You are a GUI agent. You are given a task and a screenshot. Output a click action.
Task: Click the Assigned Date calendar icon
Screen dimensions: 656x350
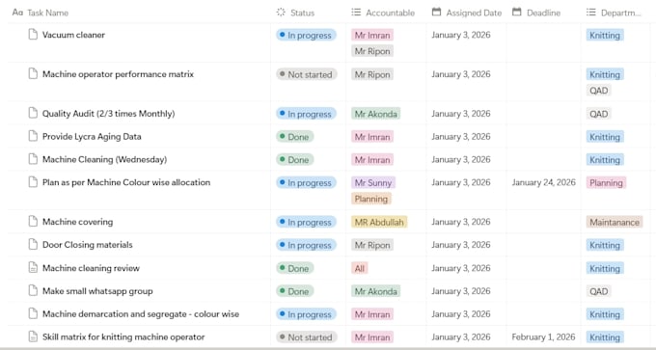(436, 13)
